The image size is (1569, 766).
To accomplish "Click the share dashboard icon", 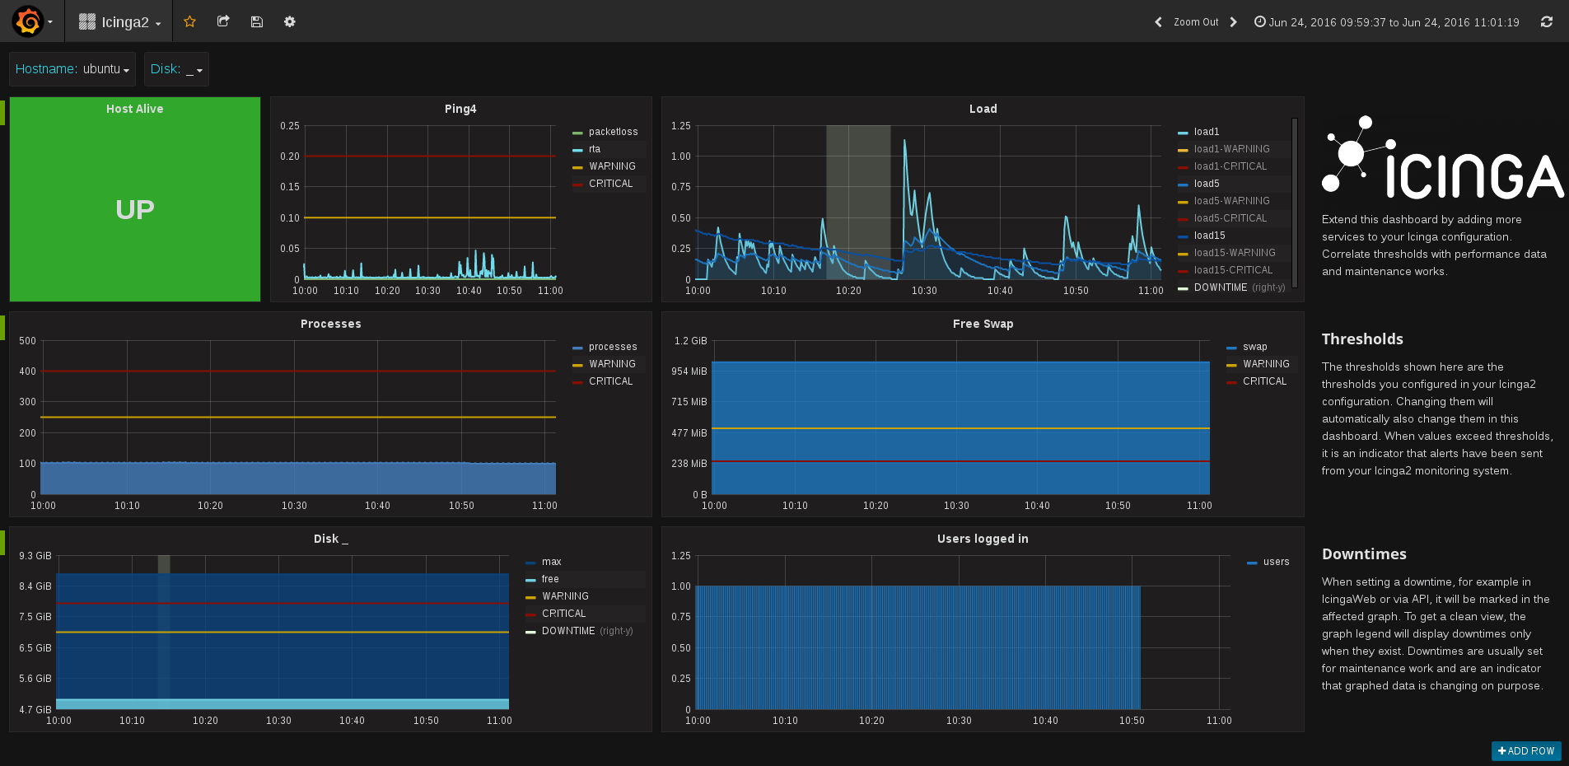I will click(223, 21).
